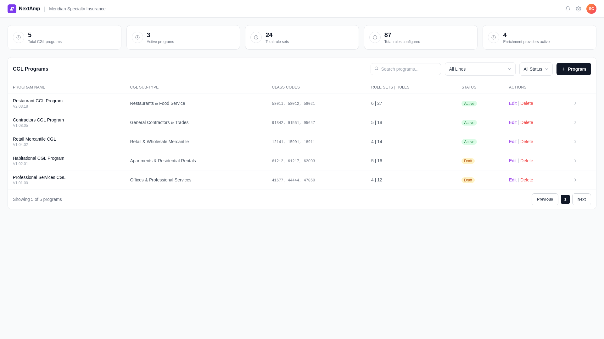The width and height of the screenshot is (604, 339).
Task: Click the clock icon on Total rules configured card
Action: (375, 37)
